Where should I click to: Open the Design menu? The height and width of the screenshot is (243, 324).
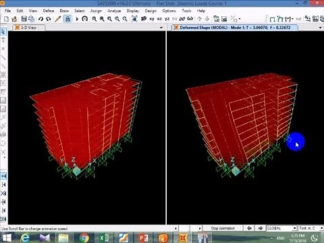tap(151, 11)
